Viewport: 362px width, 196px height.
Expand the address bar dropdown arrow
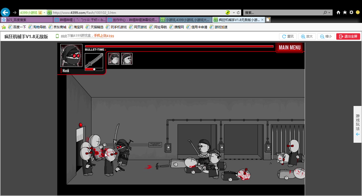[234, 13]
